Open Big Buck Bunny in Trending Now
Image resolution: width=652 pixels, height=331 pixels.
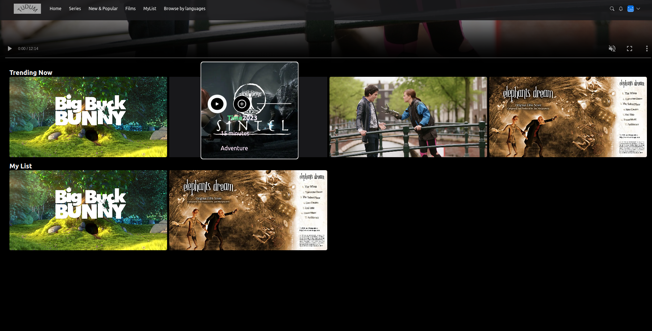[x=88, y=117]
